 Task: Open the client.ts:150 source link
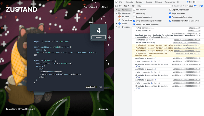194,31
